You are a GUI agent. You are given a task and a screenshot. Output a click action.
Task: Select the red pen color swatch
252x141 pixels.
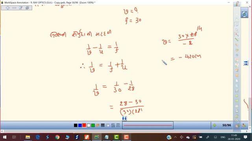(84, 125)
